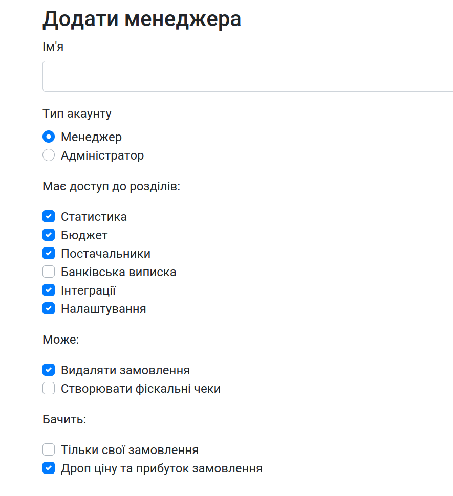Click the Створювати фіскальні чеки label text

pos(141,389)
